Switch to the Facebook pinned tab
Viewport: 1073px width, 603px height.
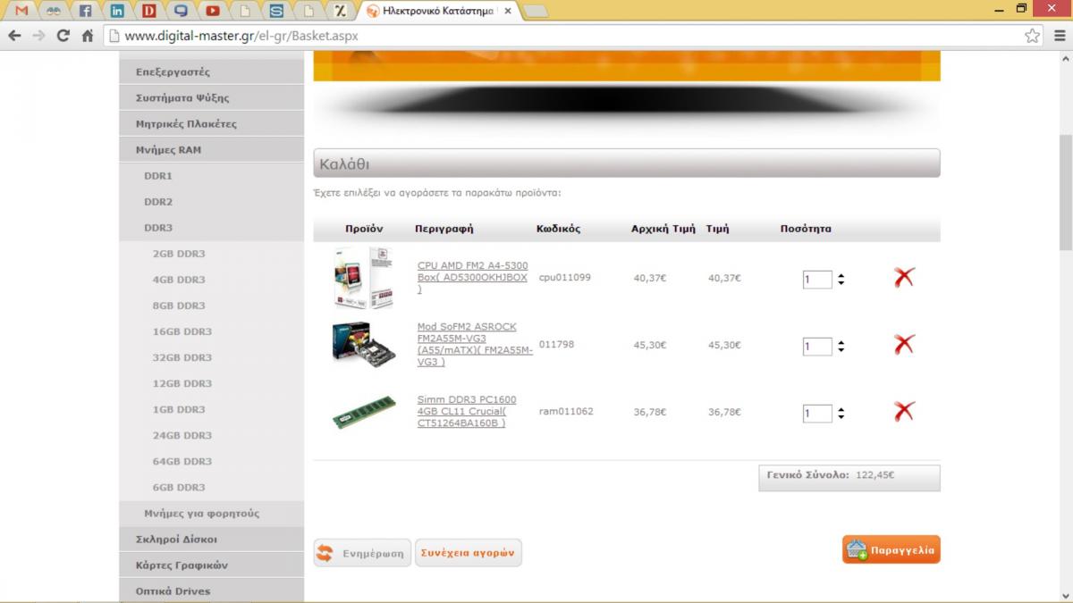click(x=85, y=12)
